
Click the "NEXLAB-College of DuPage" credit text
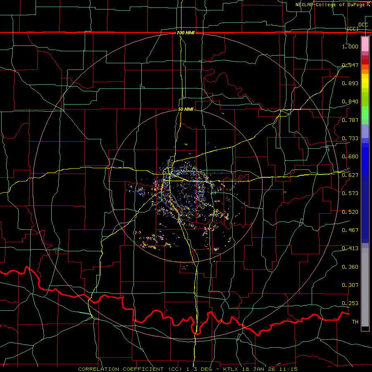[x=331, y=5]
